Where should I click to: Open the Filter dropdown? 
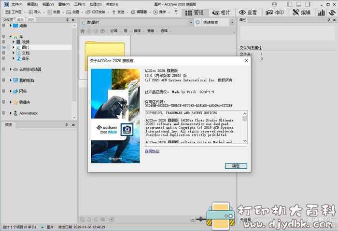115,31
